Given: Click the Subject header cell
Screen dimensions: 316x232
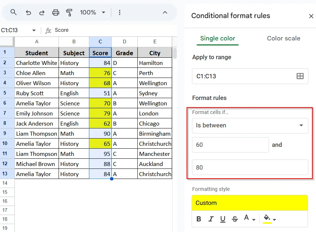Looking at the screenshot, I should pos(74,53).
